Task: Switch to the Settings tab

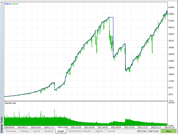Action: 24,131
